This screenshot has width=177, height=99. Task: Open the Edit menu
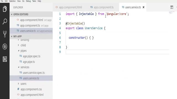pos(6,1)
